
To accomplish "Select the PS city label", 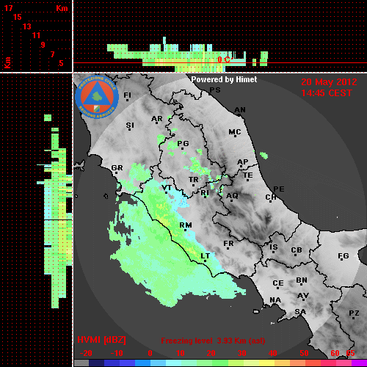I will tap(215, 90).
